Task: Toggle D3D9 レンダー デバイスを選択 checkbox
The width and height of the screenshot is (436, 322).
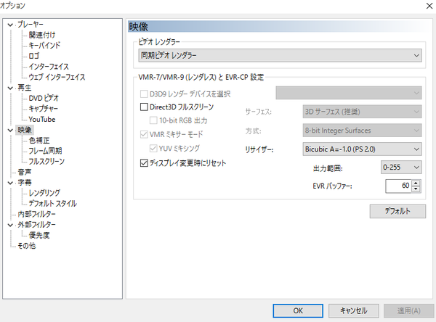Action: (x=144, y=94)
